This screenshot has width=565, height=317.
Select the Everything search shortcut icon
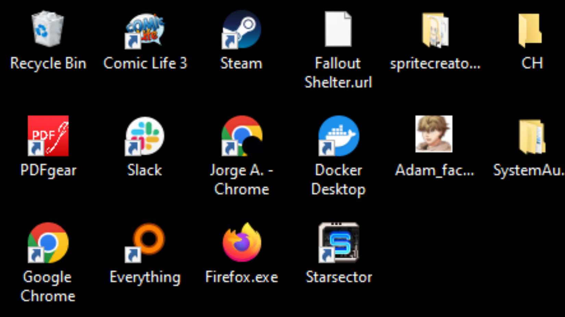(x=145, y=243)
